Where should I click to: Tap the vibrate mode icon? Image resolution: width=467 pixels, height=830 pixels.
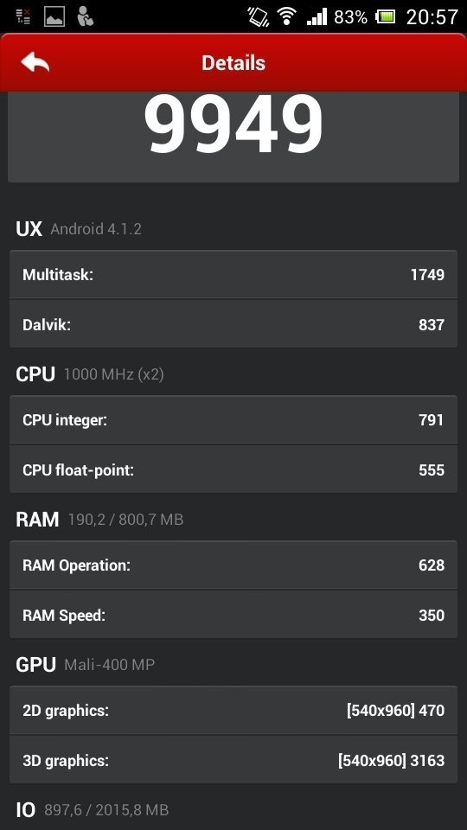[258, 16]
